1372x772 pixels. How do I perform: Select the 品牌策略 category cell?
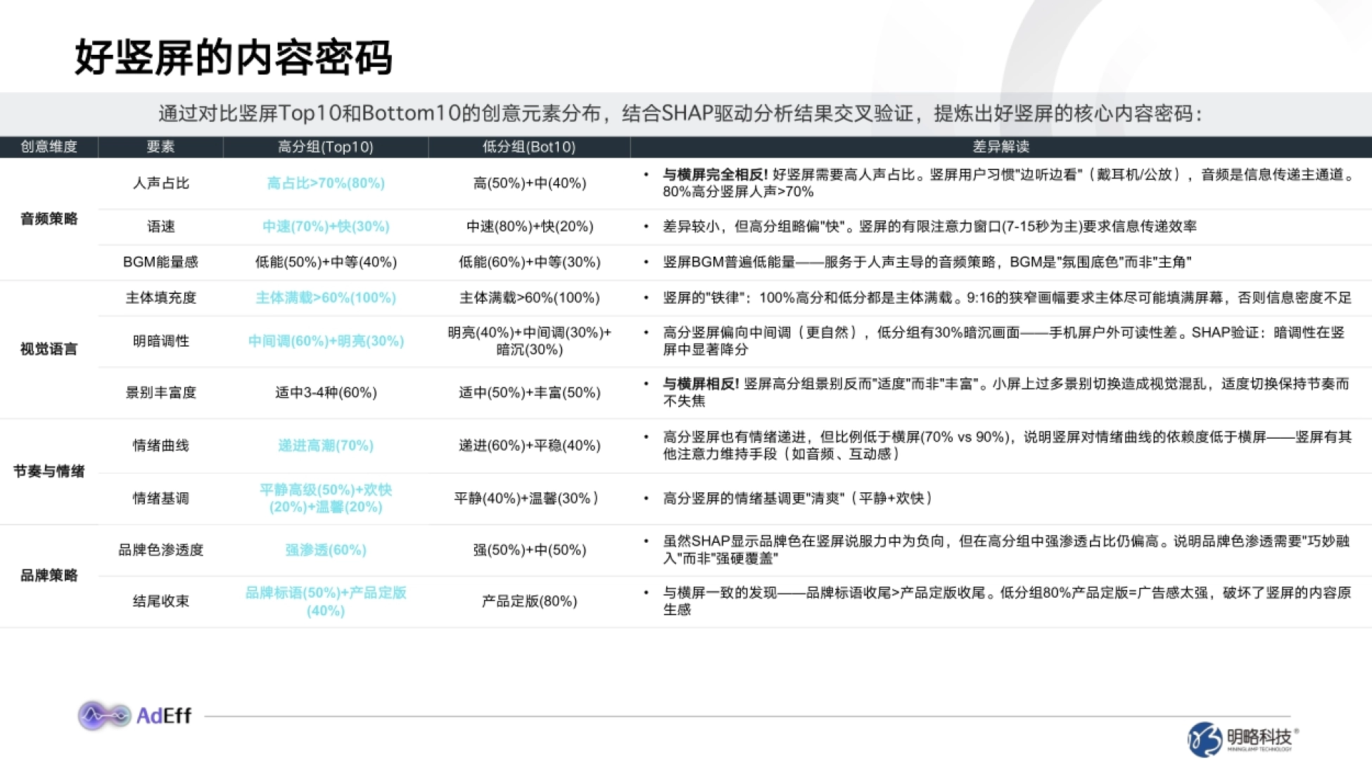pyautogui.click(x=49, y=575)
